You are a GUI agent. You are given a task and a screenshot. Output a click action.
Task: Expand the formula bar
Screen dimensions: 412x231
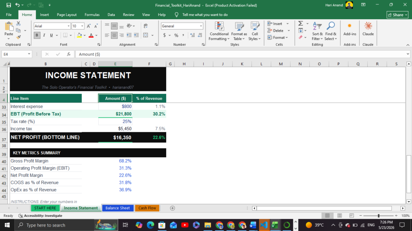tap(408, 54)
